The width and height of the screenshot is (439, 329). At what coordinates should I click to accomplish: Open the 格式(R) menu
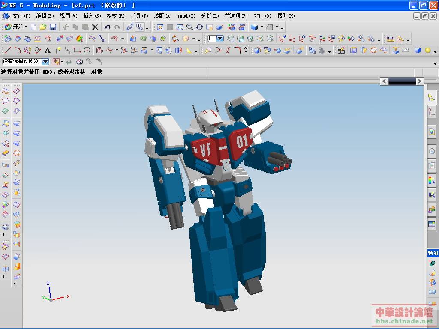click(x=116, y=16)
